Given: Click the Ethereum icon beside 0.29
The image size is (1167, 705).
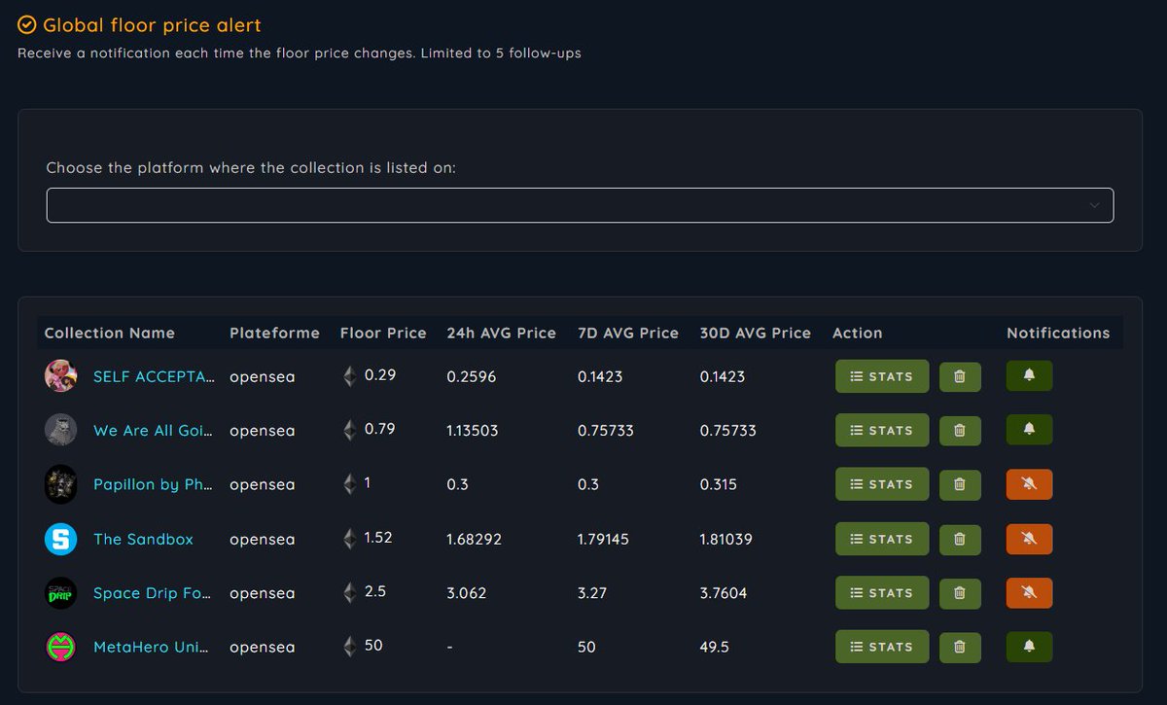Looking at the screenshot, I should (x=350, y=375).
